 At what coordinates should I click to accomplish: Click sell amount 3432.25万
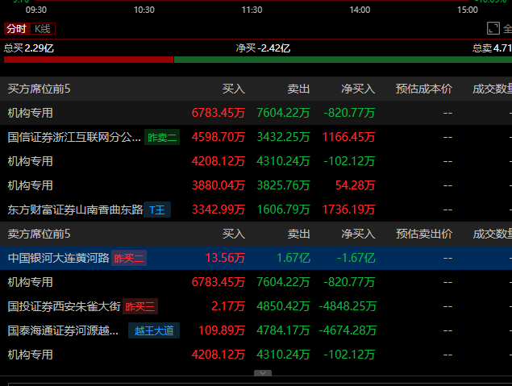coord(283,137)
